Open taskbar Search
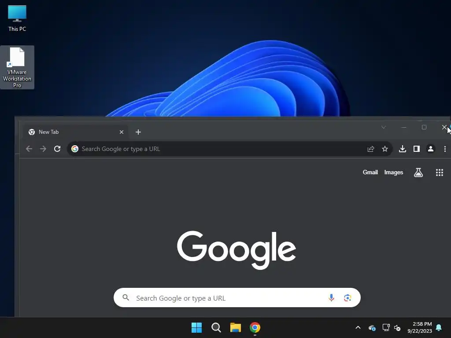Screen dimensions: 451x338 216,327
